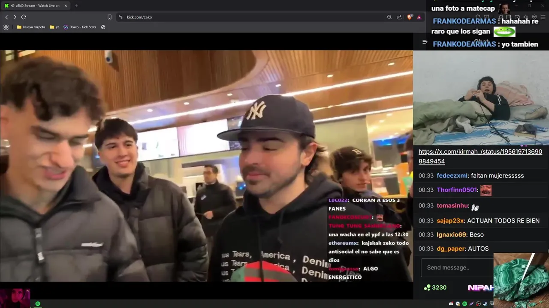The width and height of the screenshot is (549, 308).
Task: Open Spotify icon at taskbar left
Action: 38,304
